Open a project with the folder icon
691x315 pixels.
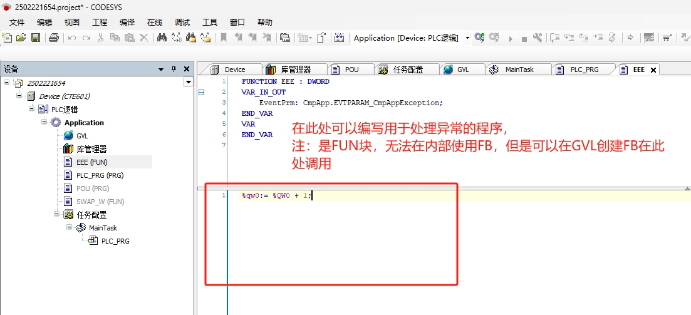pos(21,38)
